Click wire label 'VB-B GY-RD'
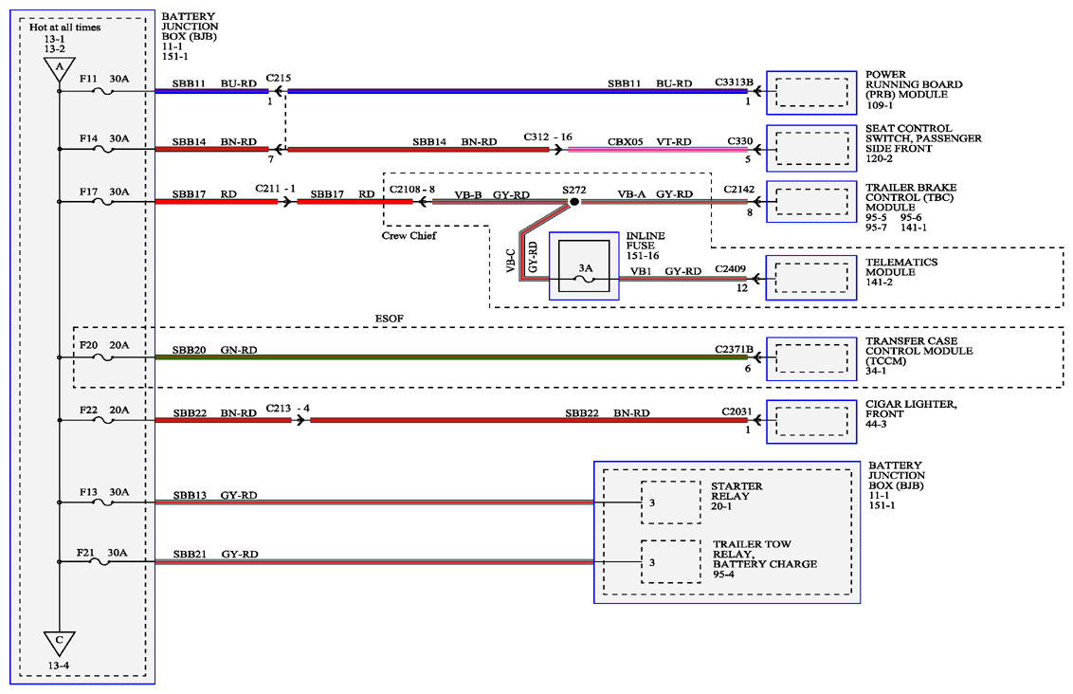 click(492, 195)
